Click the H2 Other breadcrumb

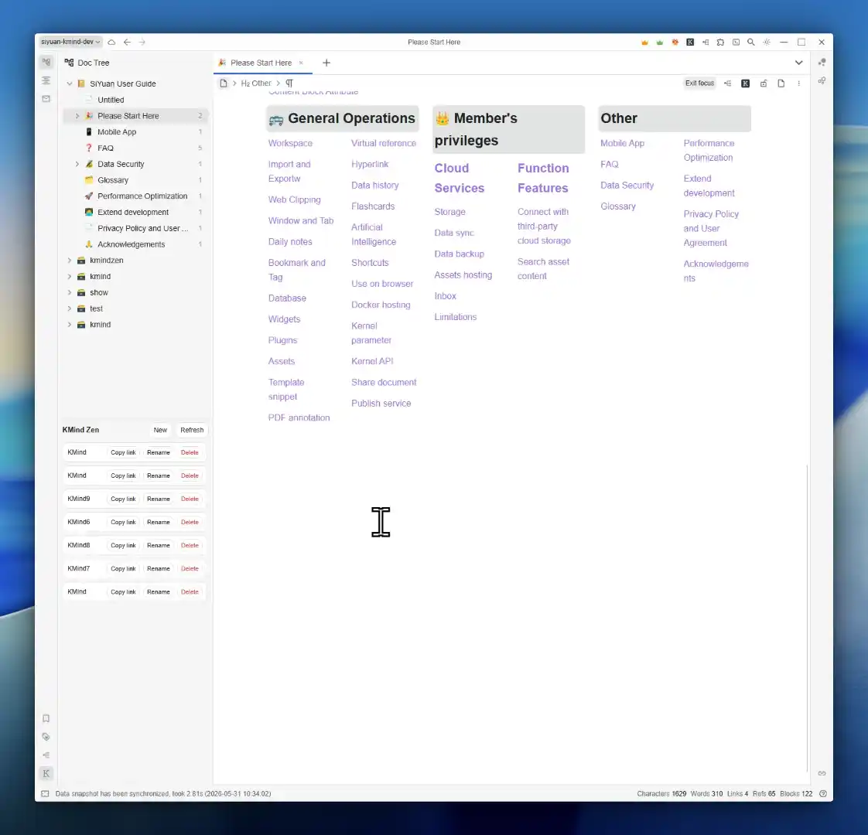pyautogui.click(x=256, y=83)
